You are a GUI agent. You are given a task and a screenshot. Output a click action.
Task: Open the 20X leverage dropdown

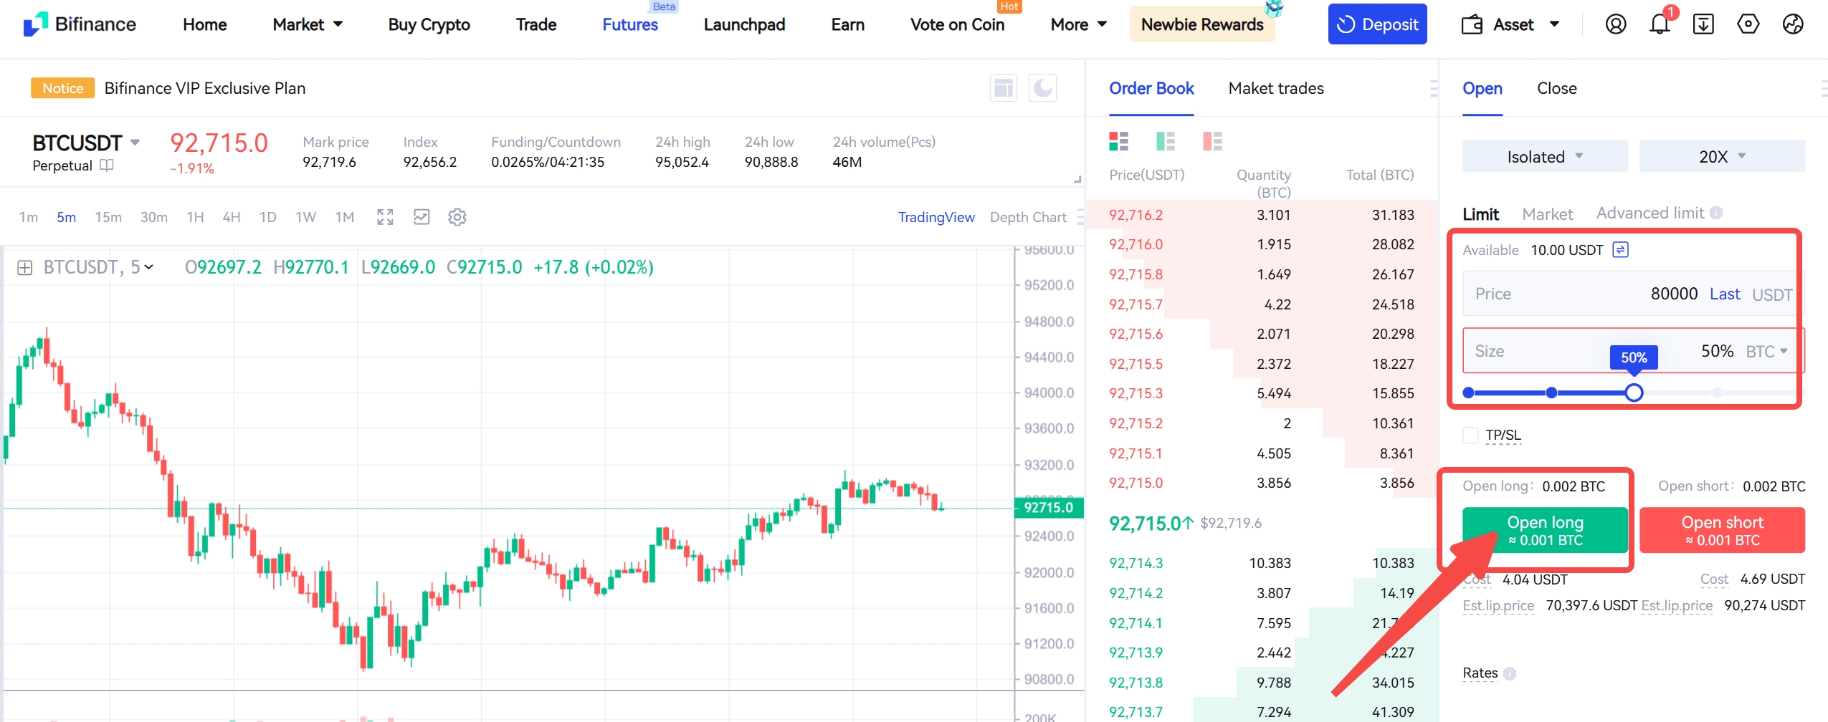pos(1721,157)
